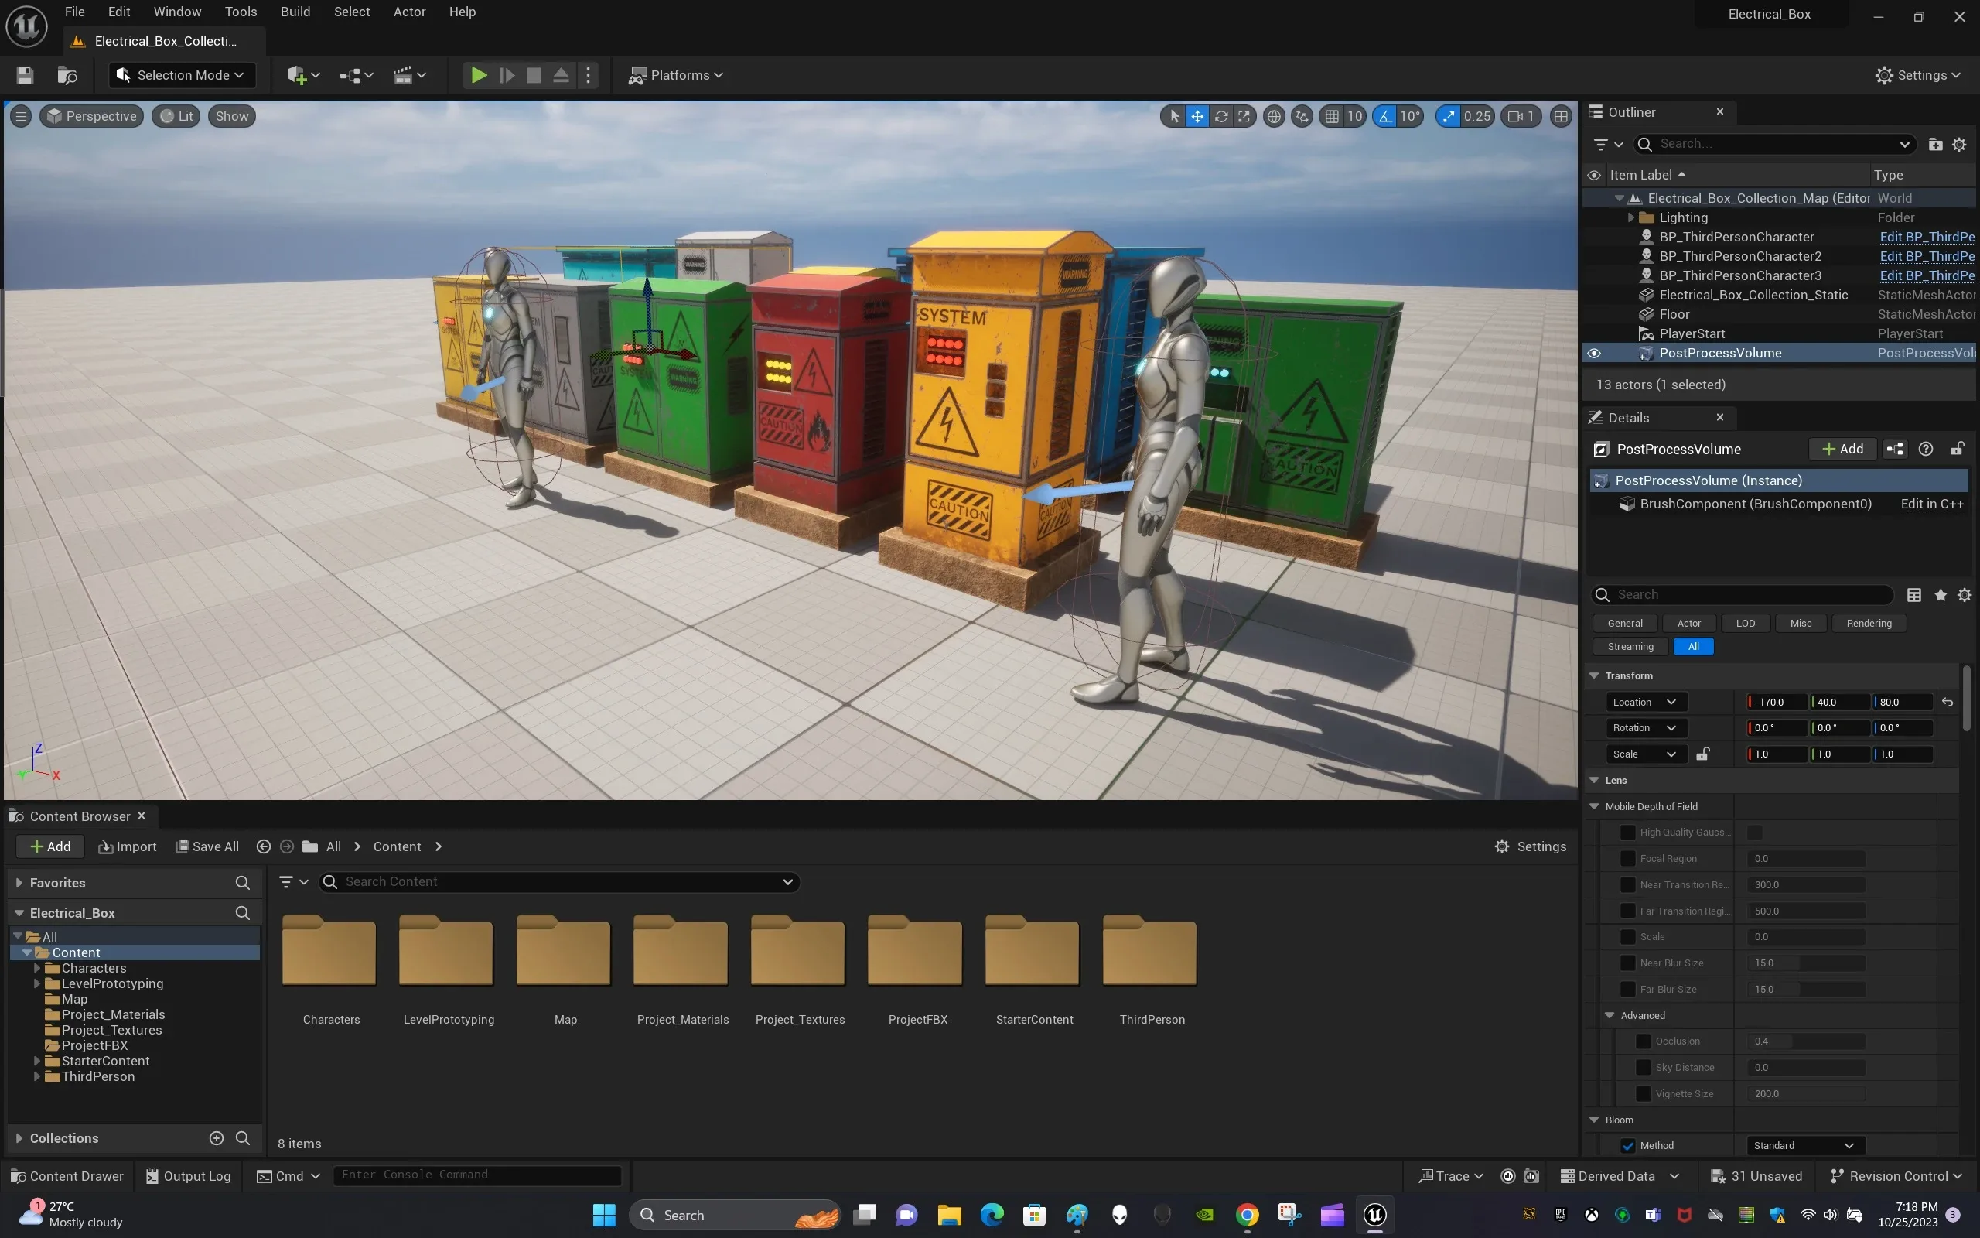Open the quick add content icon
Viewport: 1980px width, 1238px height.
(302, 75)
